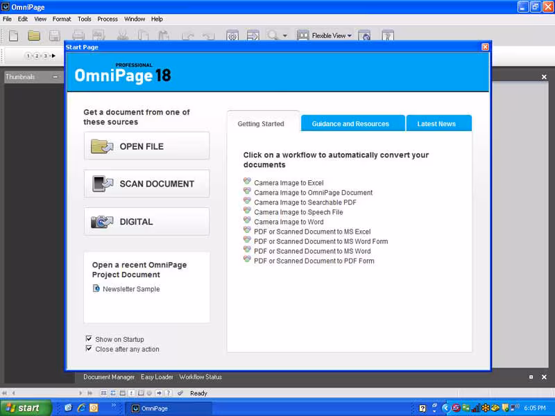Select the Easy Loader tab

click(x=157, y=377)
